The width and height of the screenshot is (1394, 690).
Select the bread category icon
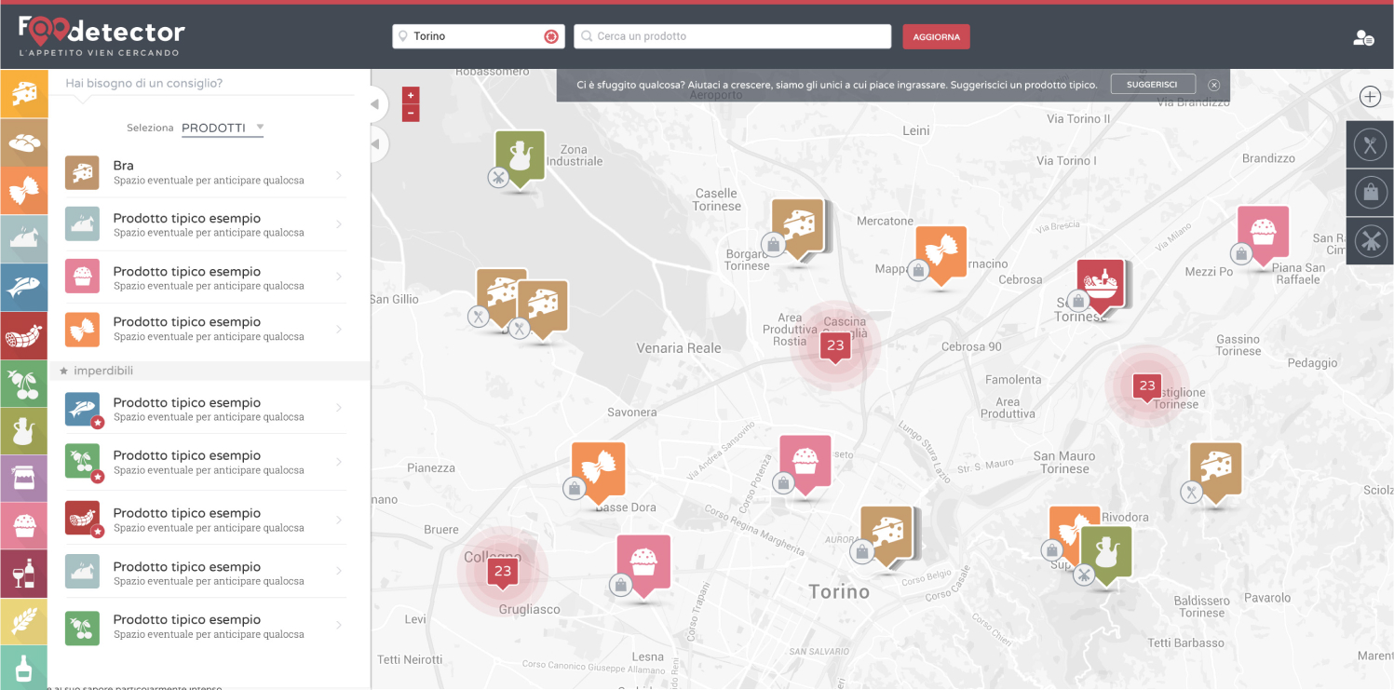(23, 142)
